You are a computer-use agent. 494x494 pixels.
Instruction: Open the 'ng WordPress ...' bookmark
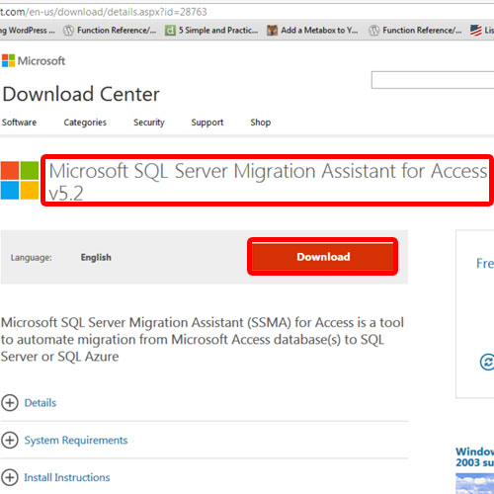point(28,31)
